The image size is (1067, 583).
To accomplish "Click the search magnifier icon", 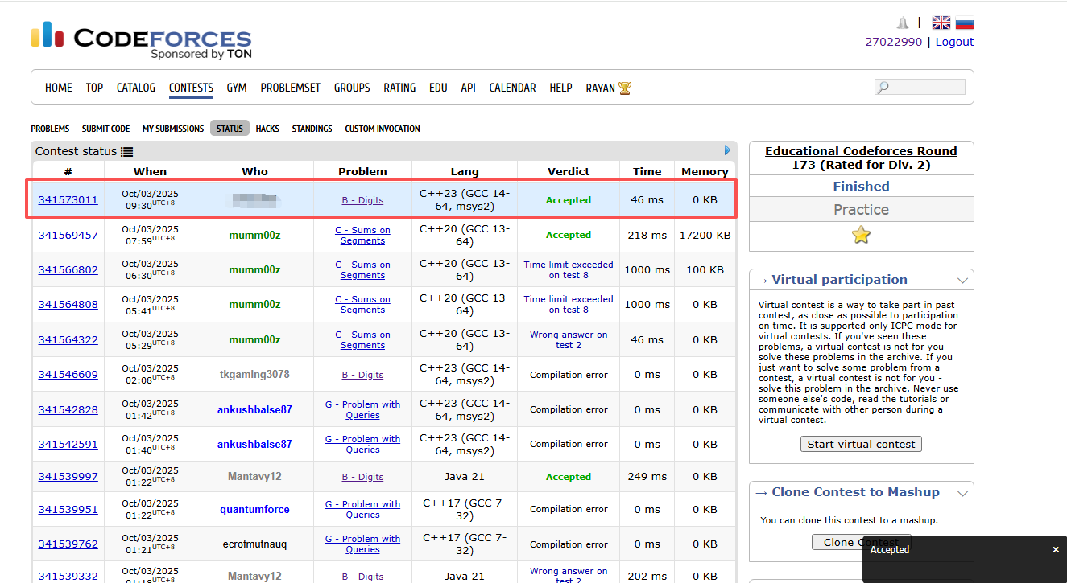I will point(883,87).
